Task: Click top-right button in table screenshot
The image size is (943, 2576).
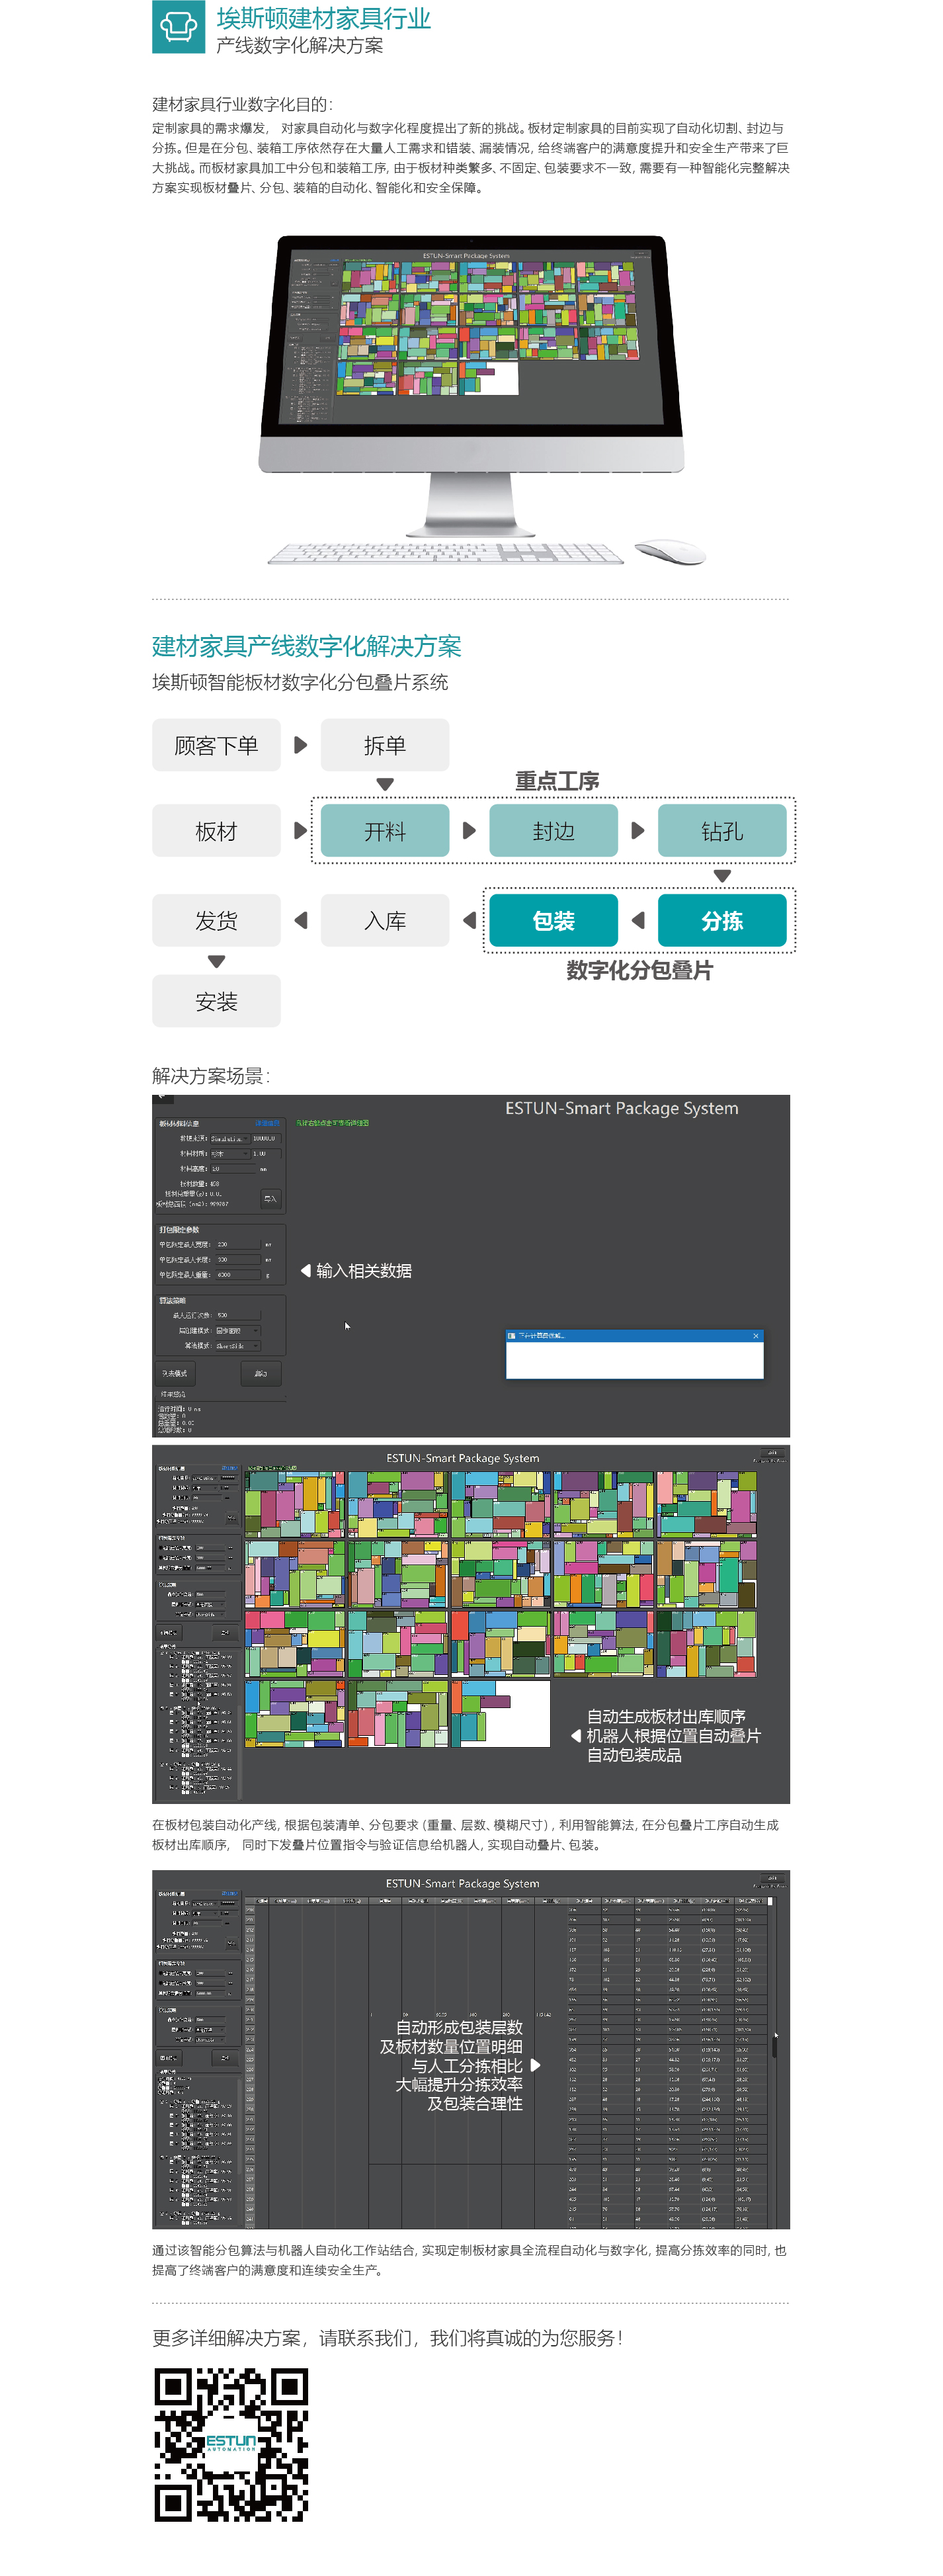Action: (773, 1877)
